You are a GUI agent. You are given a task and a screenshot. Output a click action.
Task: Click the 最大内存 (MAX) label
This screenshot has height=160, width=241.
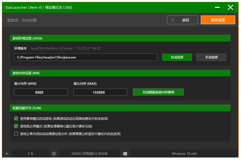coord(85,84)
